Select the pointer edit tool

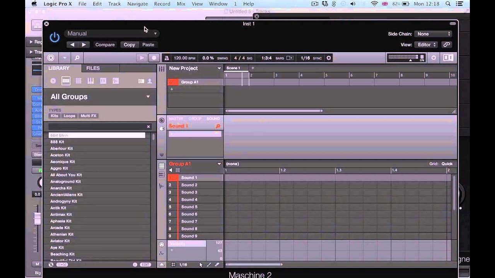(x=201, y=264)
